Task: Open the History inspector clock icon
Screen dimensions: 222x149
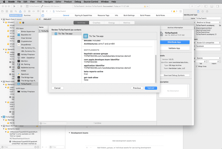Action: [x=203, y=12]
